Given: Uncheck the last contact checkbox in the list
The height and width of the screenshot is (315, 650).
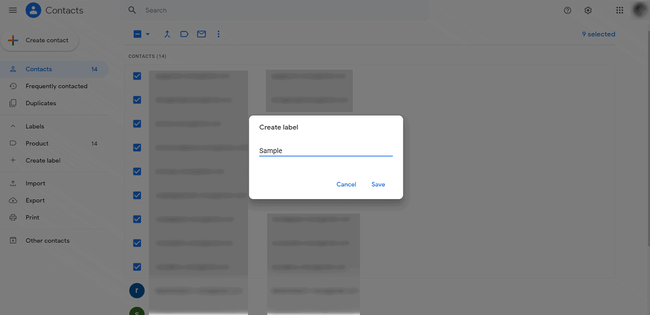Looking at the screenshot, I should tap(137, 267).
